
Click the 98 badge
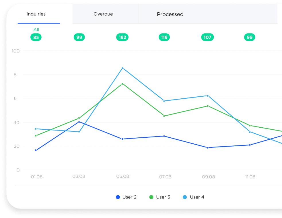coord(79,37)
